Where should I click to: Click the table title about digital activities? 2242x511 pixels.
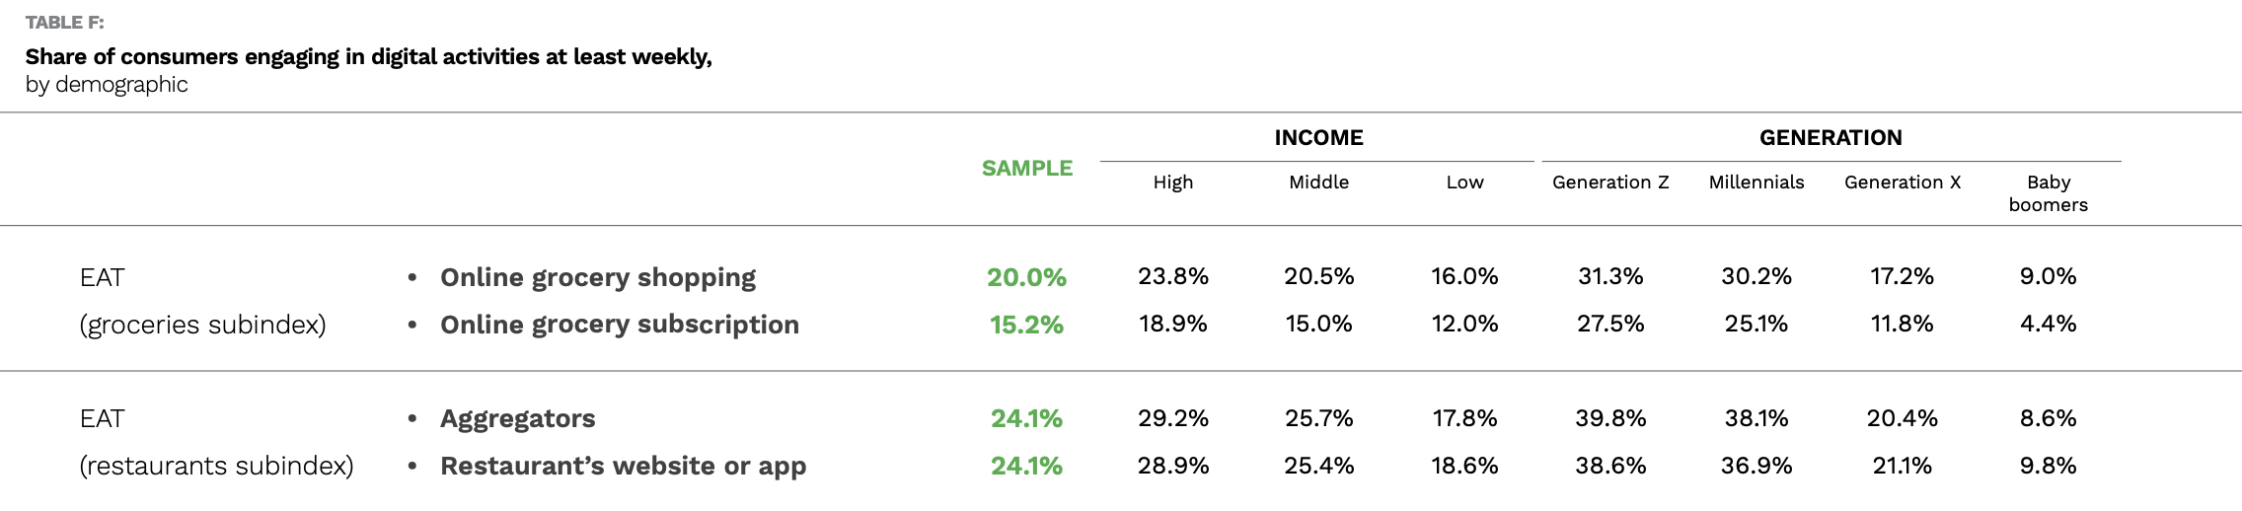point(368,57)
